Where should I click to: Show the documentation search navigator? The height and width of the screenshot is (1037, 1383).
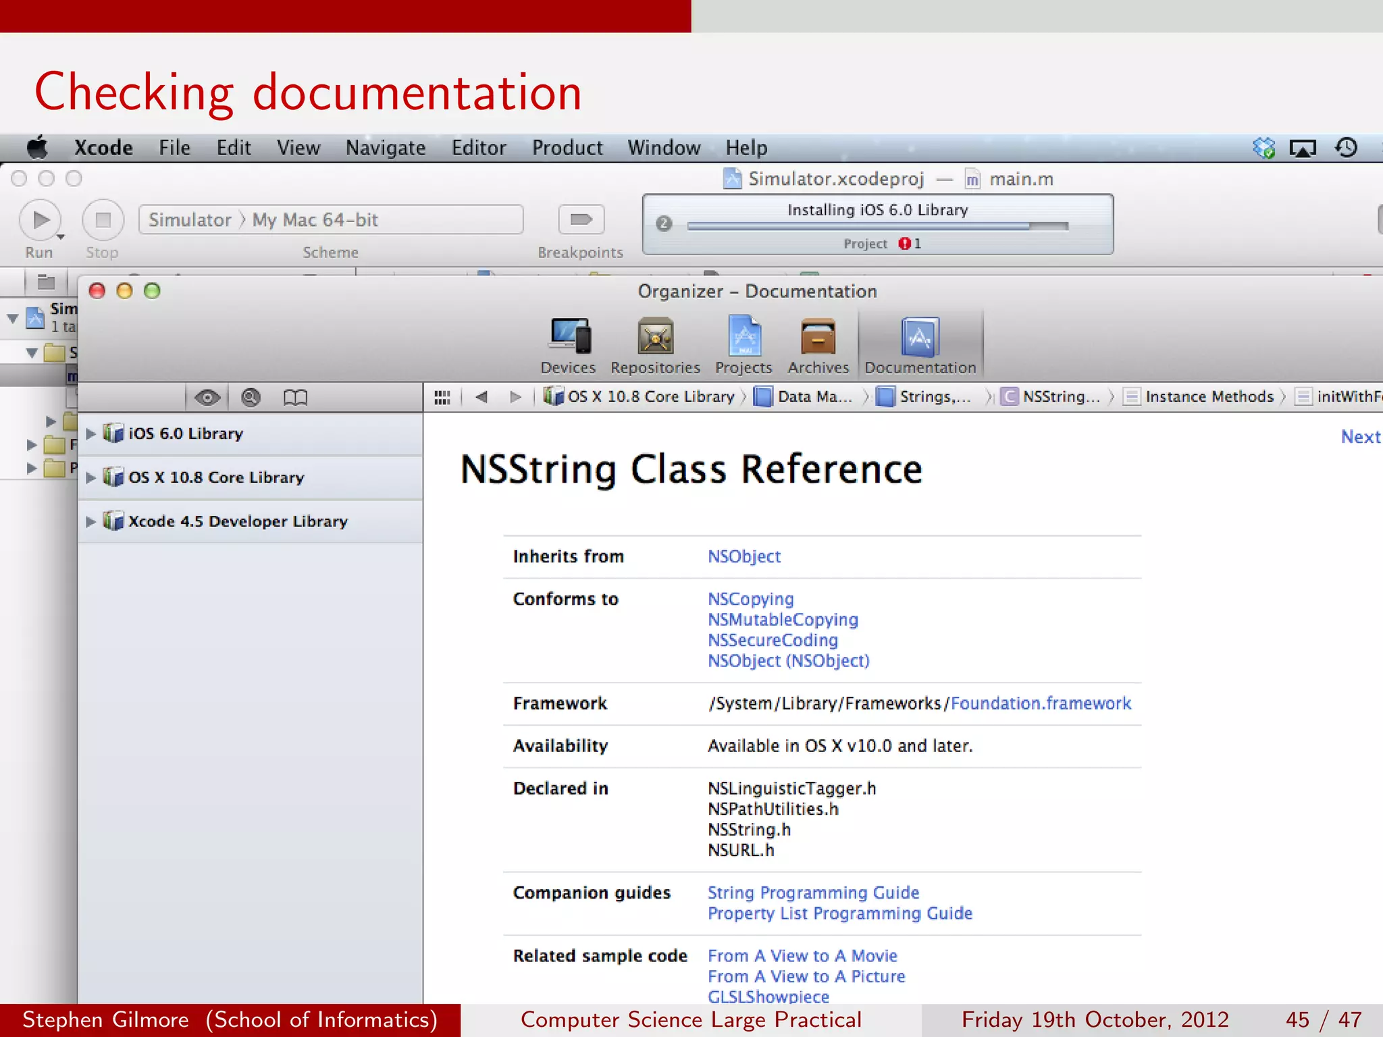coord(251,398)
